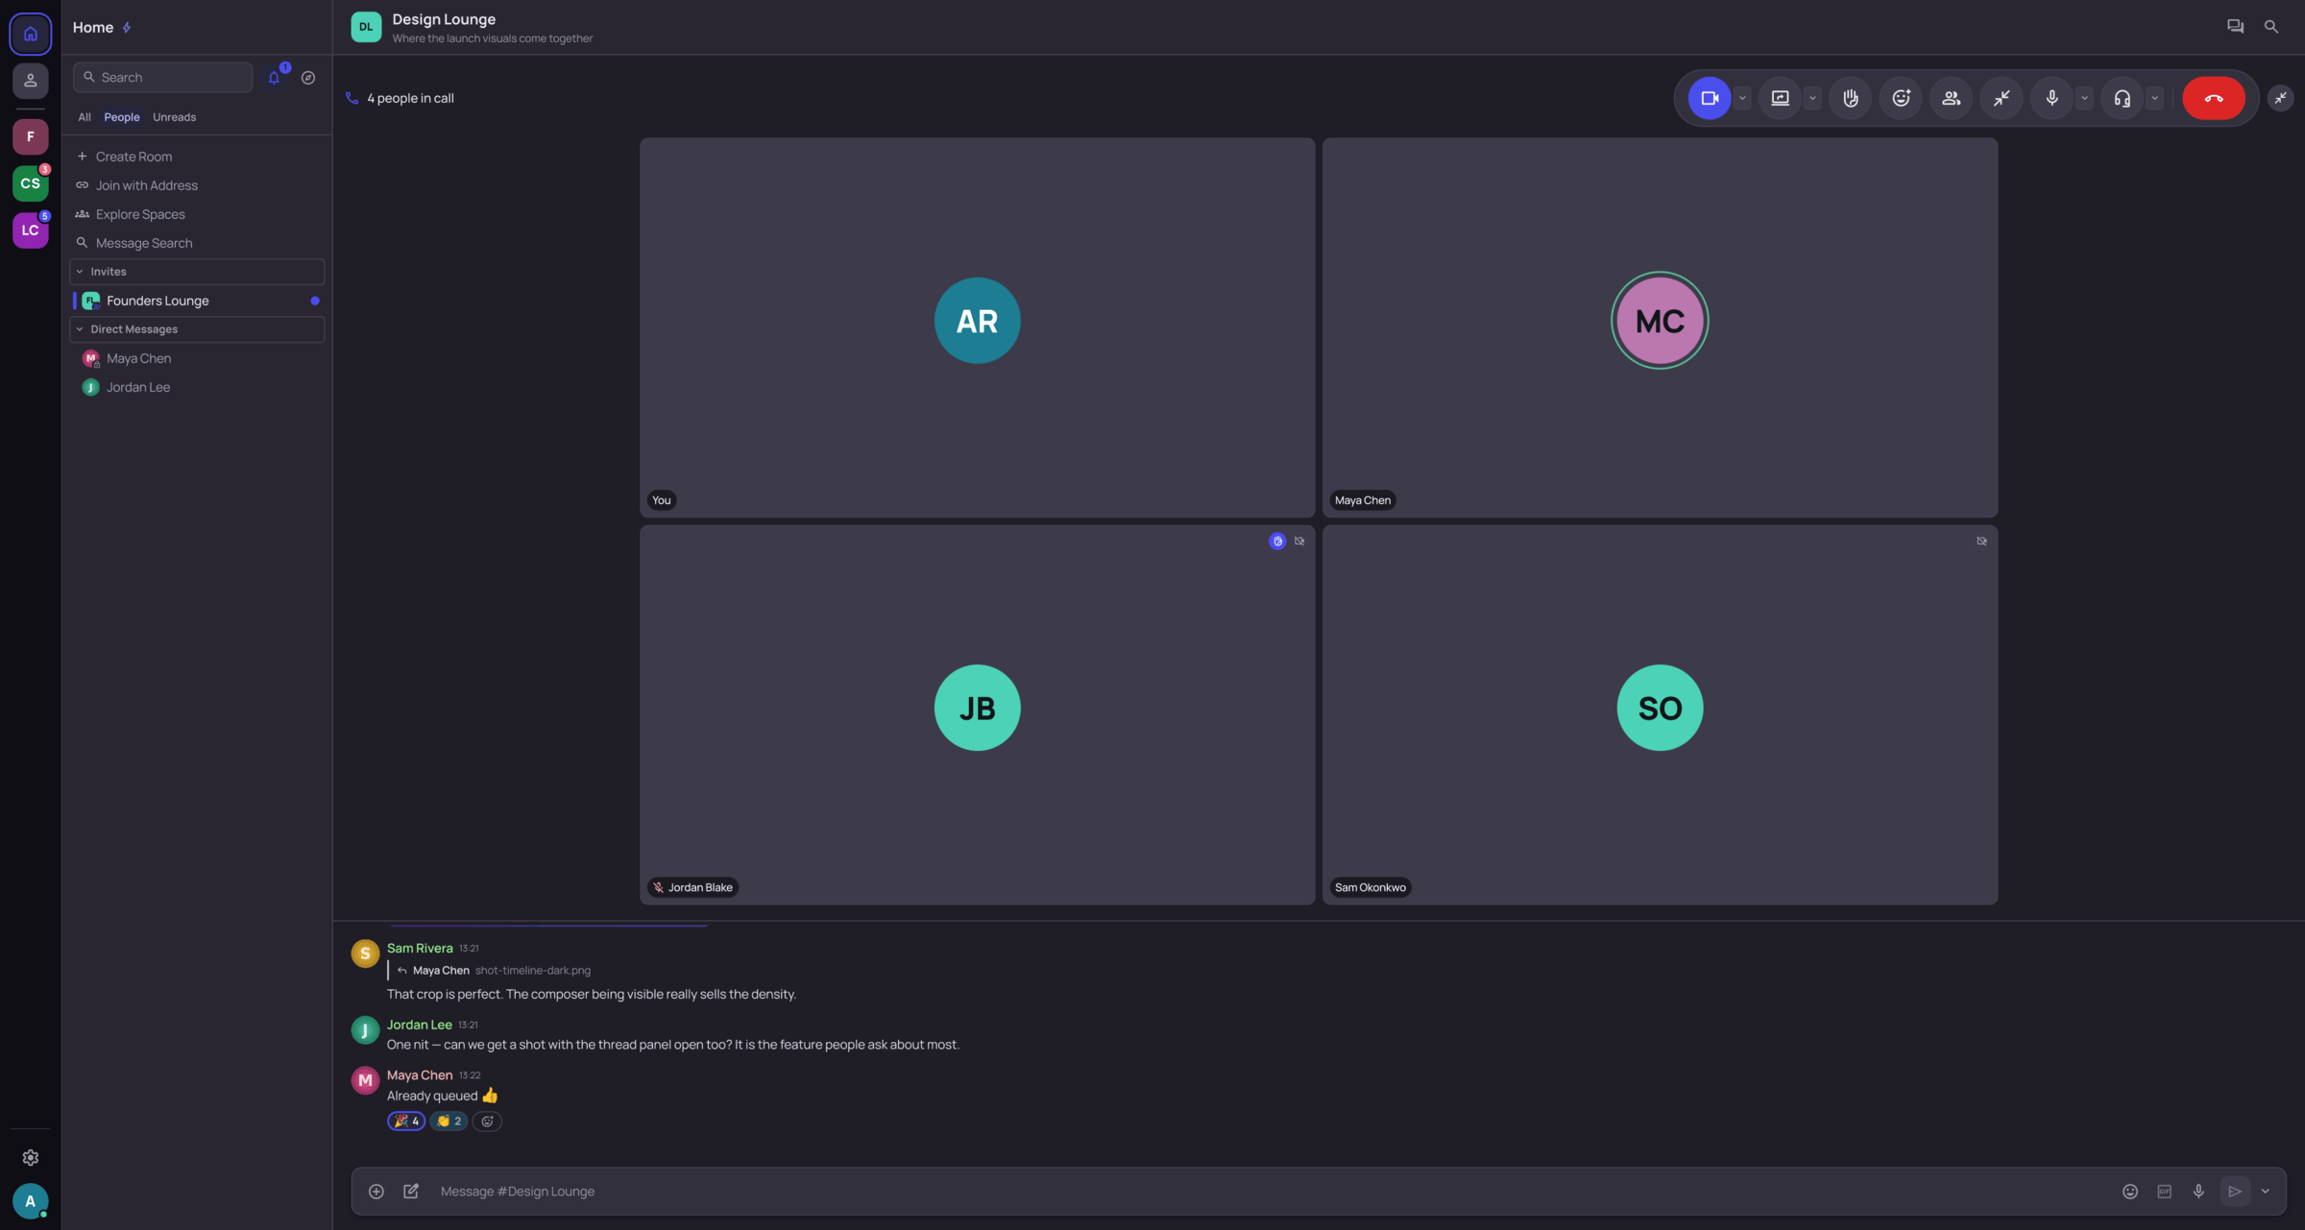Image resolution: width=2305 pixels, height=1230 pixels.
Task: Open Maya Chen direct message
Action: (x=199, y=358)
